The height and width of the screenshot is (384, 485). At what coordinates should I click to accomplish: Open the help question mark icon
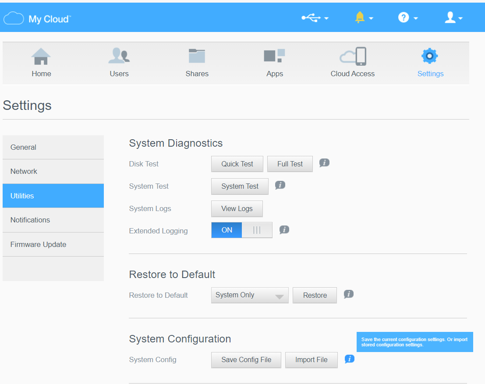[x=404, y=18]
